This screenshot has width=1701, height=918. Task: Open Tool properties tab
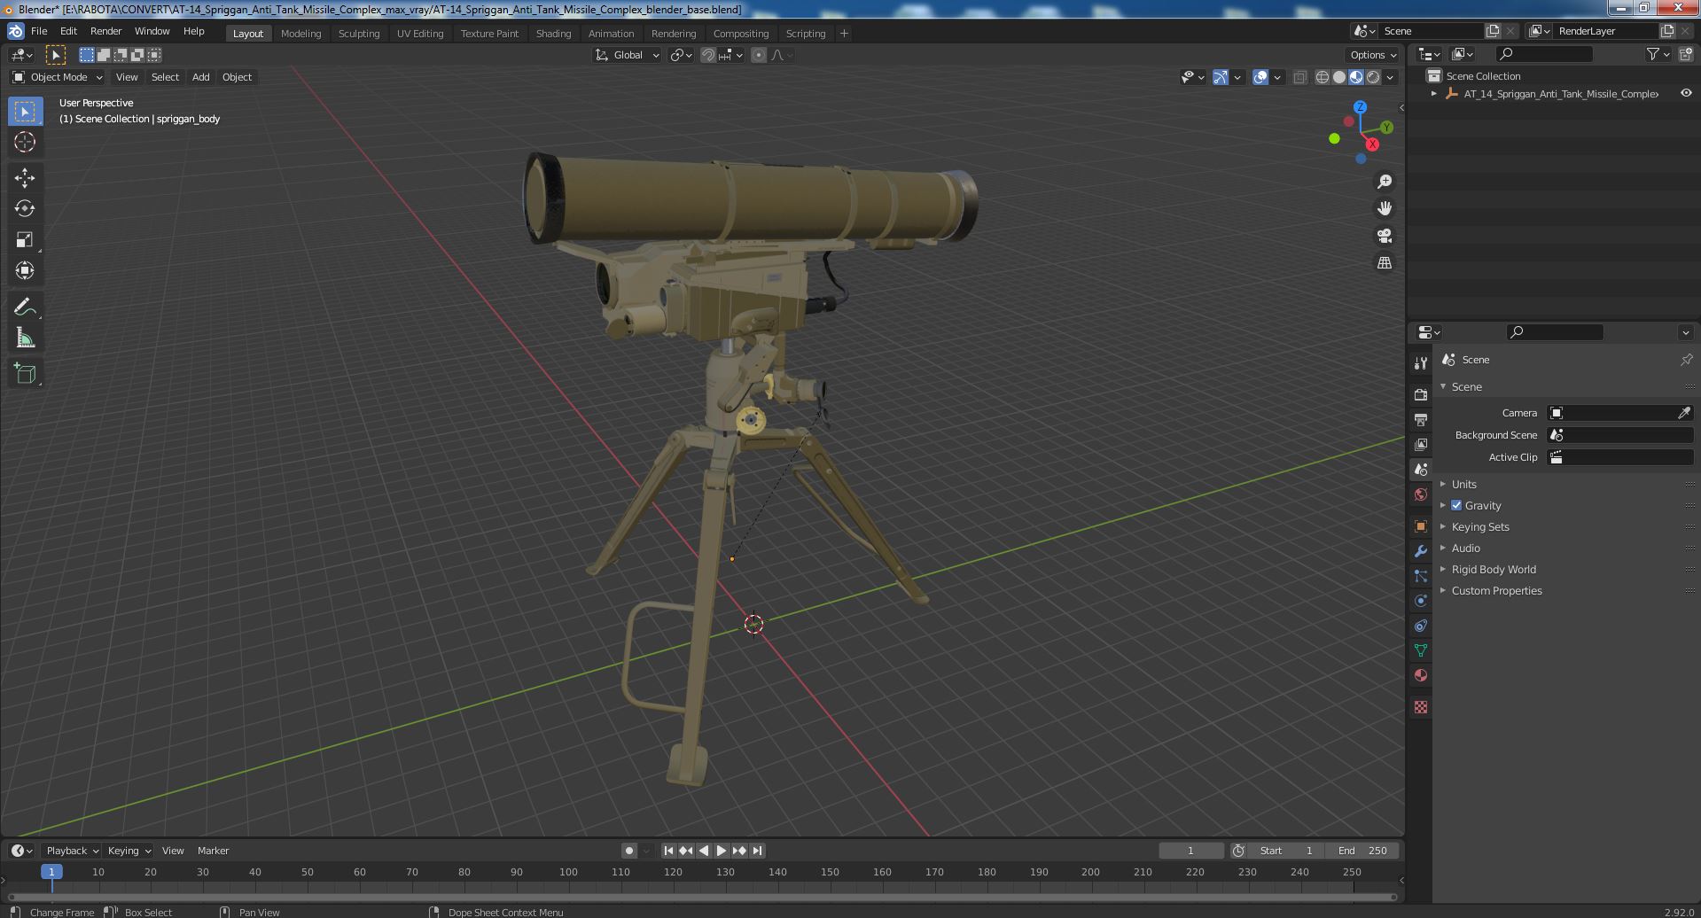point(1421,363)
